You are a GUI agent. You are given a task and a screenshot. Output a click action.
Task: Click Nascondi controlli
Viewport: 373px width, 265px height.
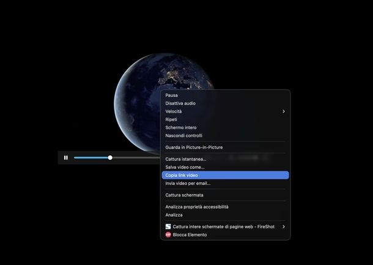[225, 136]
